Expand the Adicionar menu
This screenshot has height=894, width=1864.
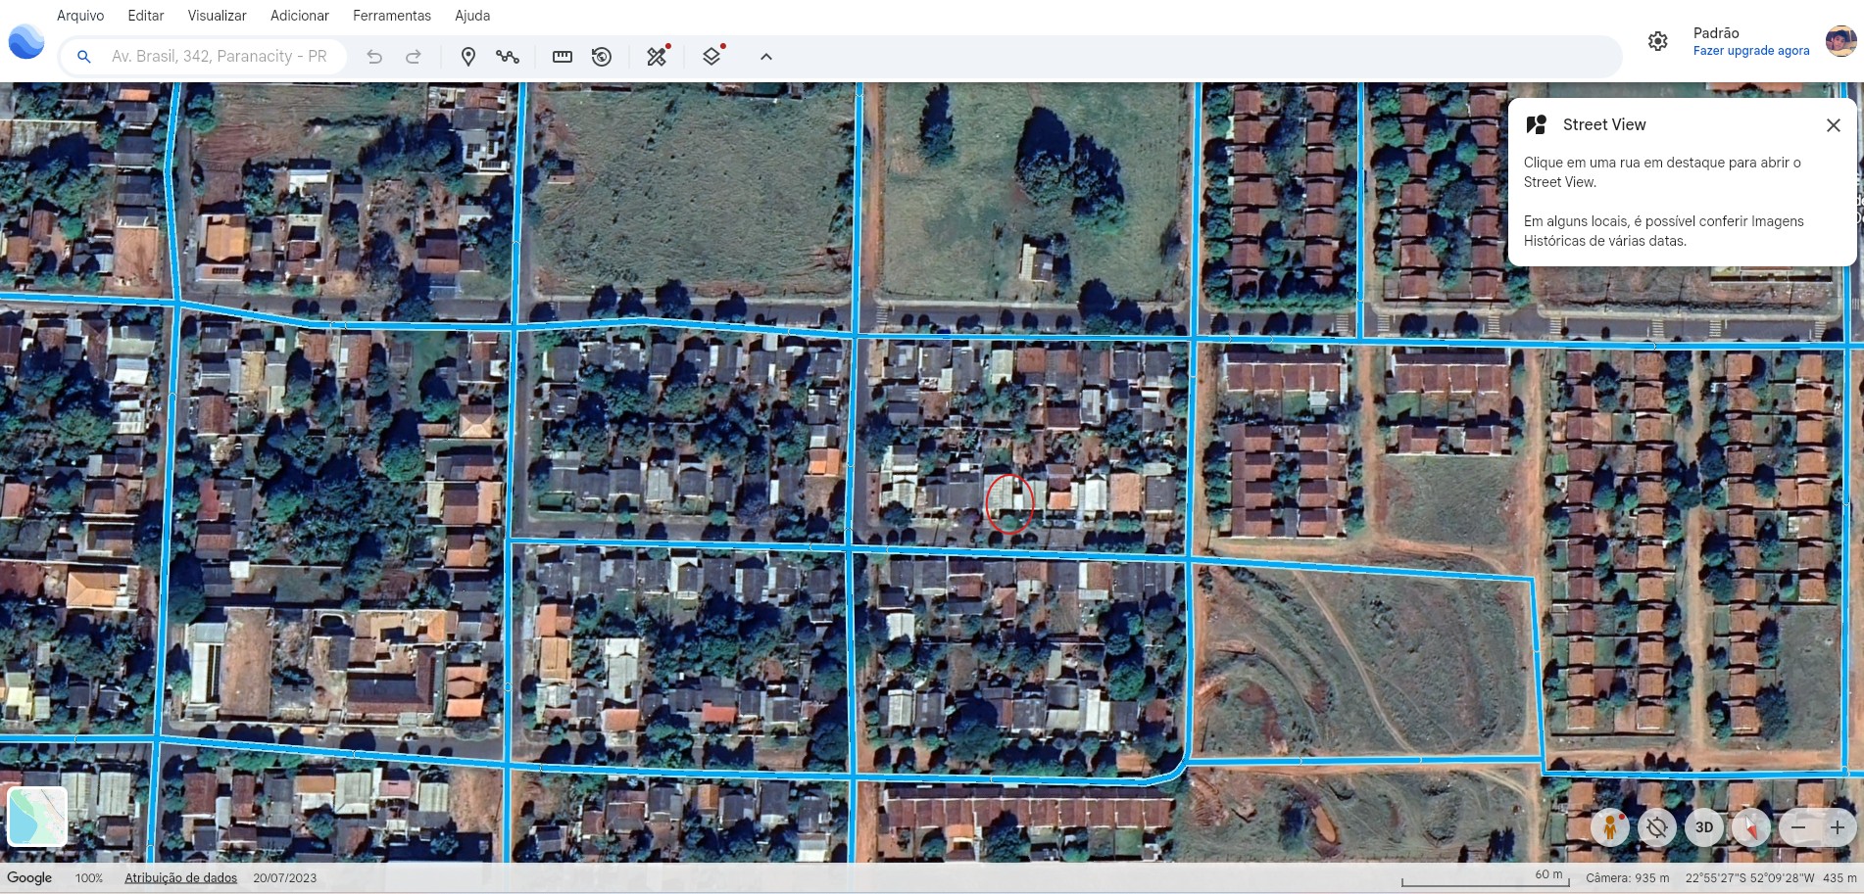pyautogui.click(x=299, y=16)
